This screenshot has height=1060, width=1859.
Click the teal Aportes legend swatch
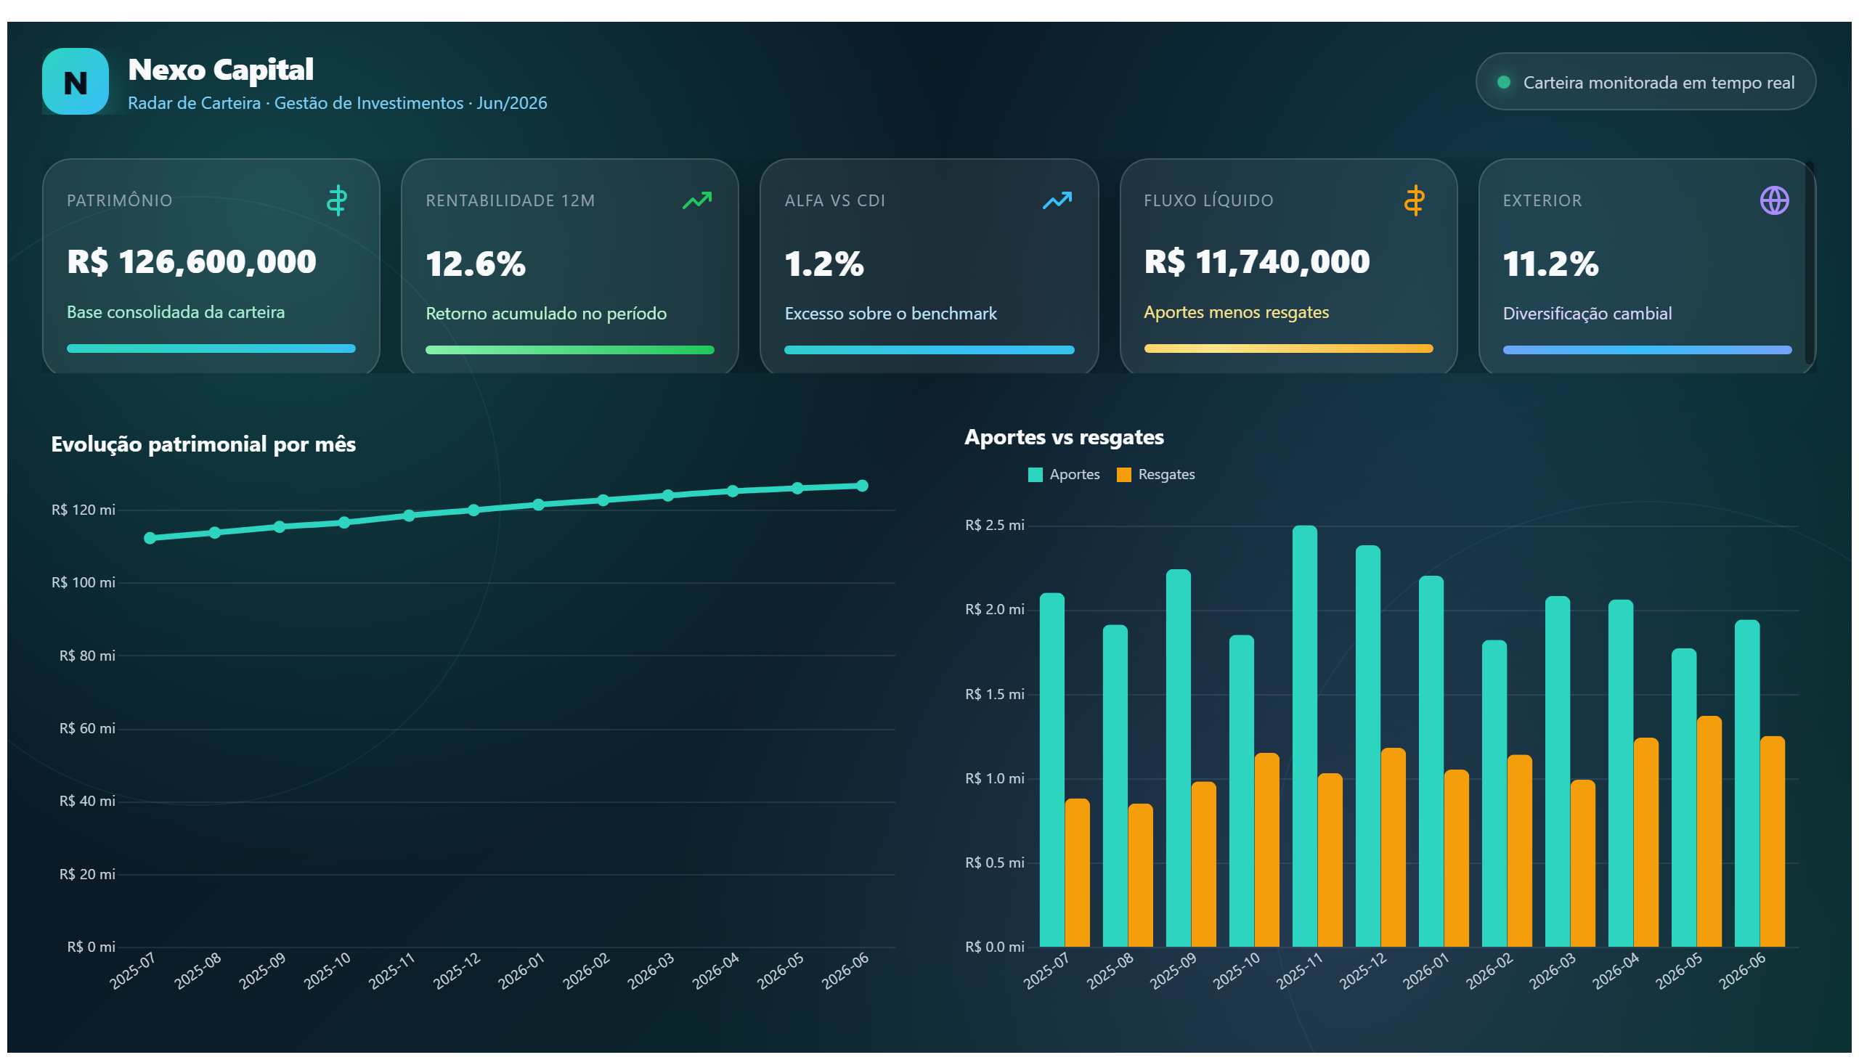(1035, 475)
